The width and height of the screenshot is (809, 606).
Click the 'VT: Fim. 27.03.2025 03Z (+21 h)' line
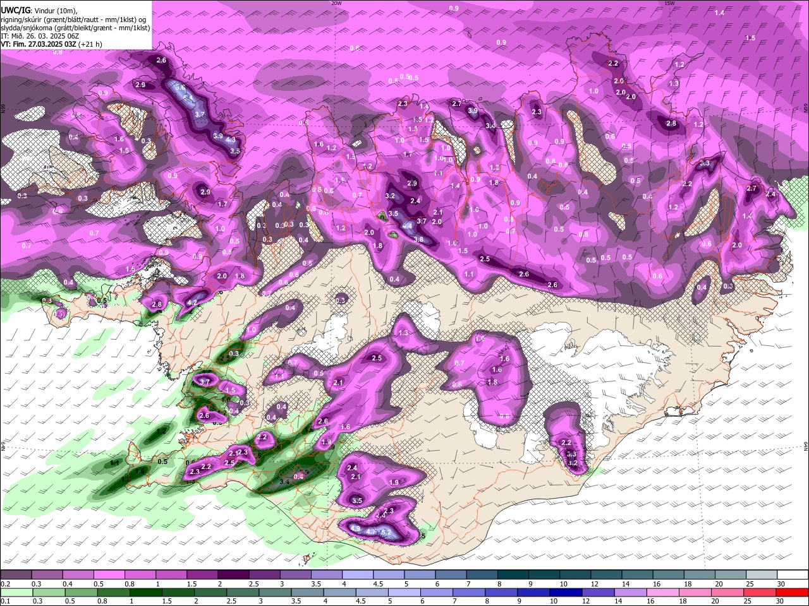pyautogui.click(x=51, y=44)
